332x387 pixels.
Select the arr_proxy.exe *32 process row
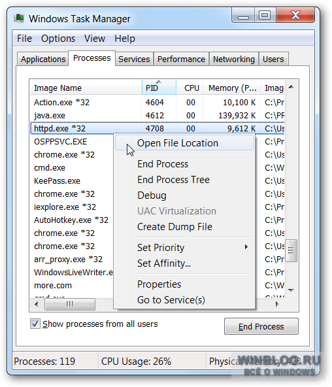[x=71, y=259]
